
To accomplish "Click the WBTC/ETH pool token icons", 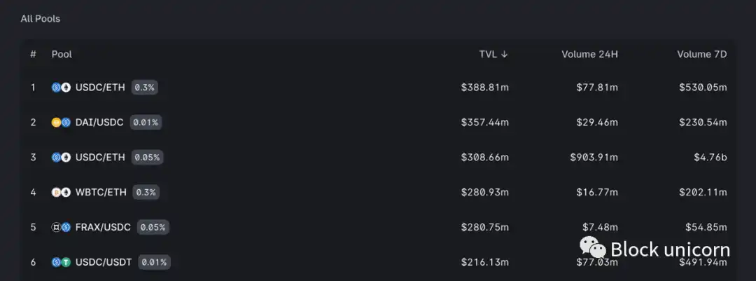I will click(61, 192).
